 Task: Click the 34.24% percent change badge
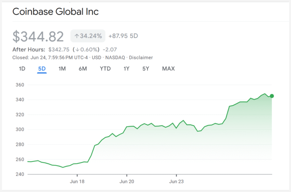[x=88, y=36]
